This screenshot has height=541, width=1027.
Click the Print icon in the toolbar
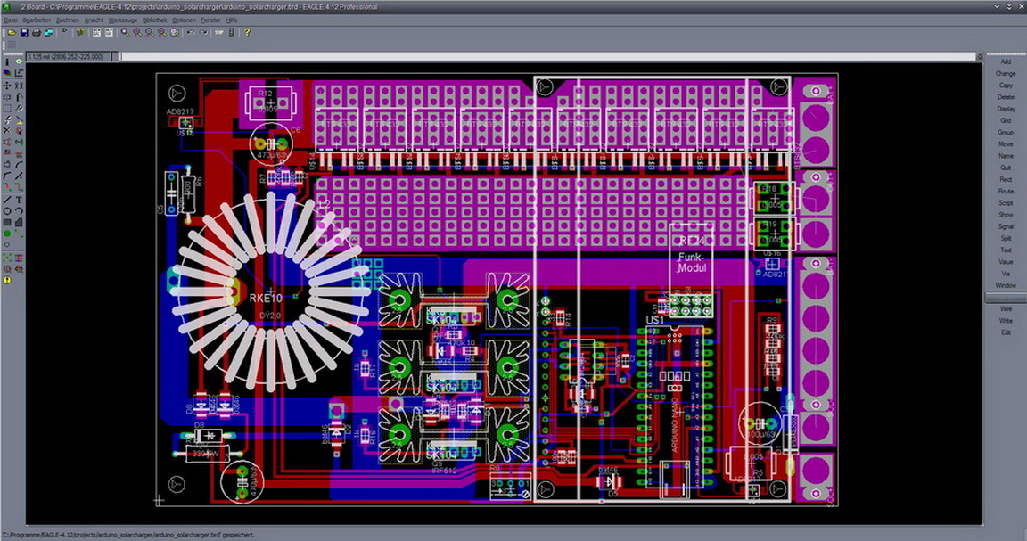[x=36, y=32]
